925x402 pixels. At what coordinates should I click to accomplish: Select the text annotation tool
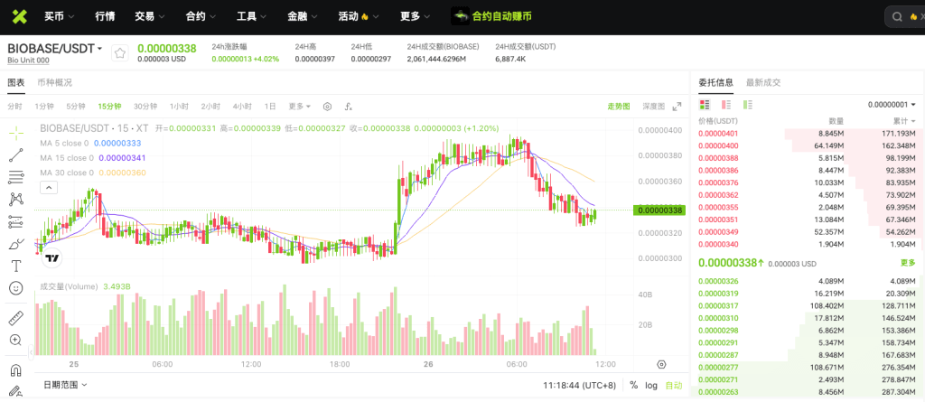16,266
